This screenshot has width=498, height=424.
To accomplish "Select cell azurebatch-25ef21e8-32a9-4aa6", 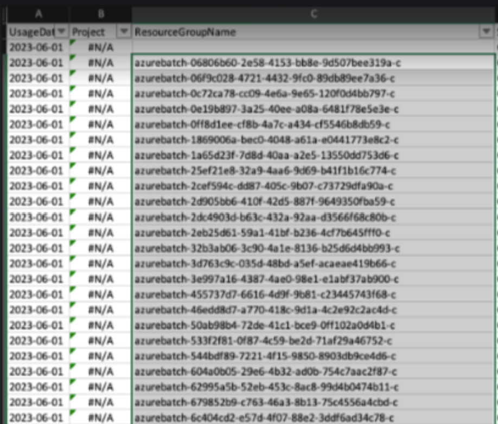I will click(314, 171).
